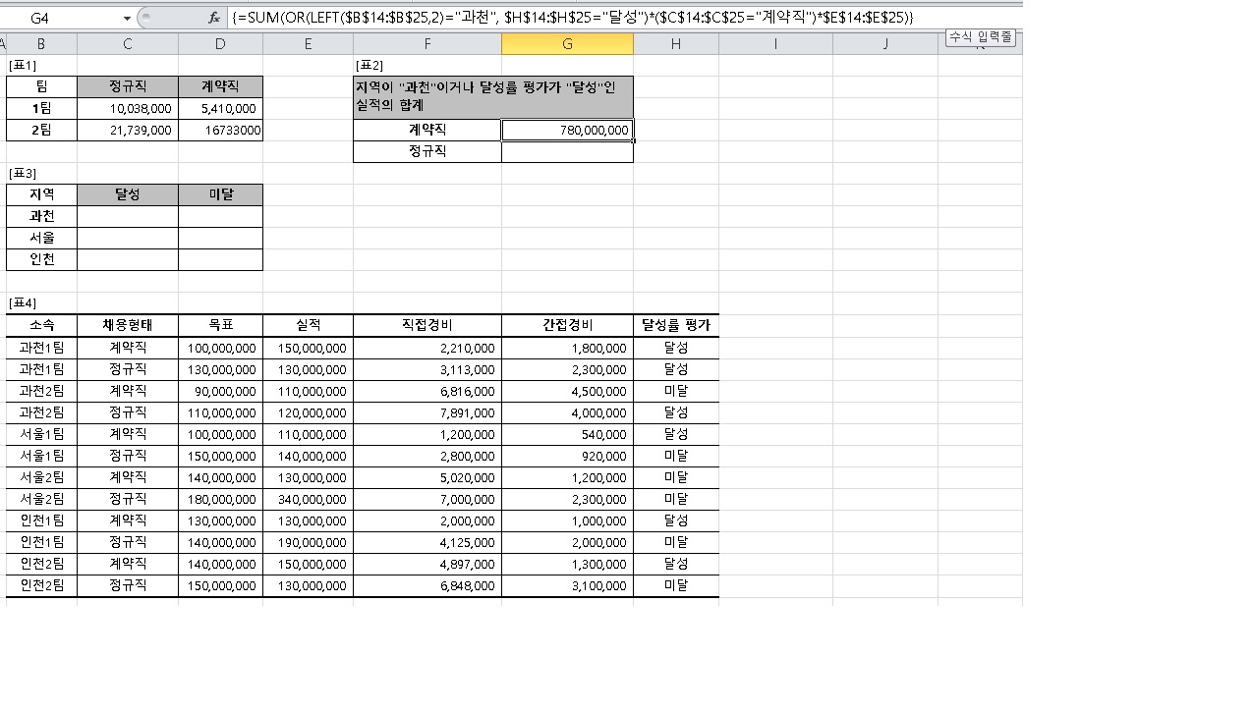The height and width of the screenshot is (712, 1251).
Task: Select column J header
Action: [x=884, y=43]
